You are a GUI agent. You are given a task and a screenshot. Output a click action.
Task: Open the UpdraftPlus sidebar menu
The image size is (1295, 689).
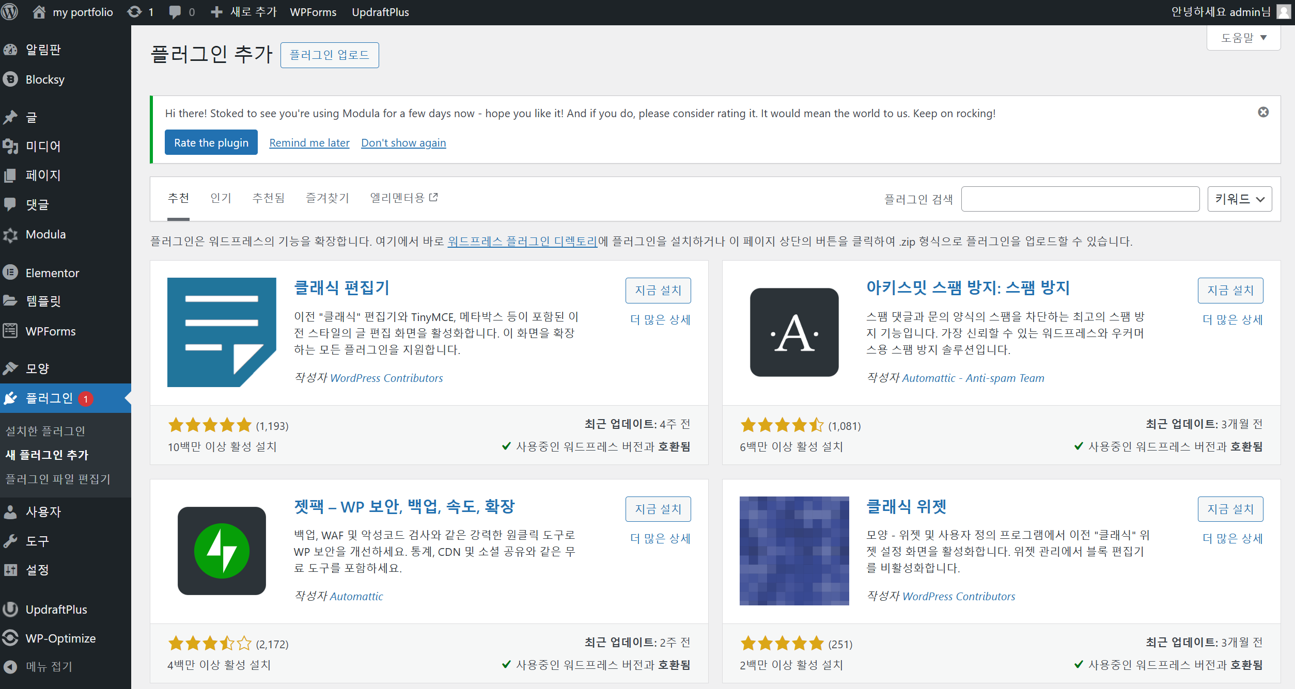pos(56,610)
